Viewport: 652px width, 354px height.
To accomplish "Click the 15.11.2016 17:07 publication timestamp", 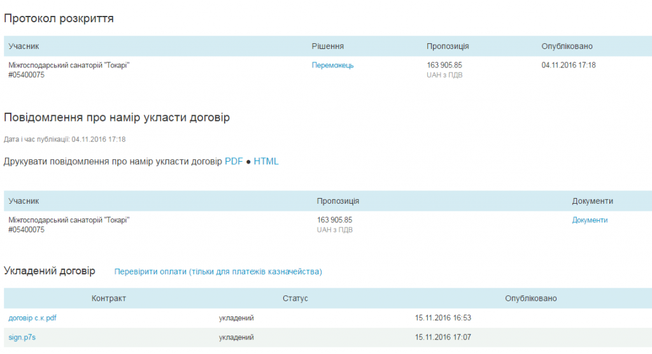I will 443,337.
